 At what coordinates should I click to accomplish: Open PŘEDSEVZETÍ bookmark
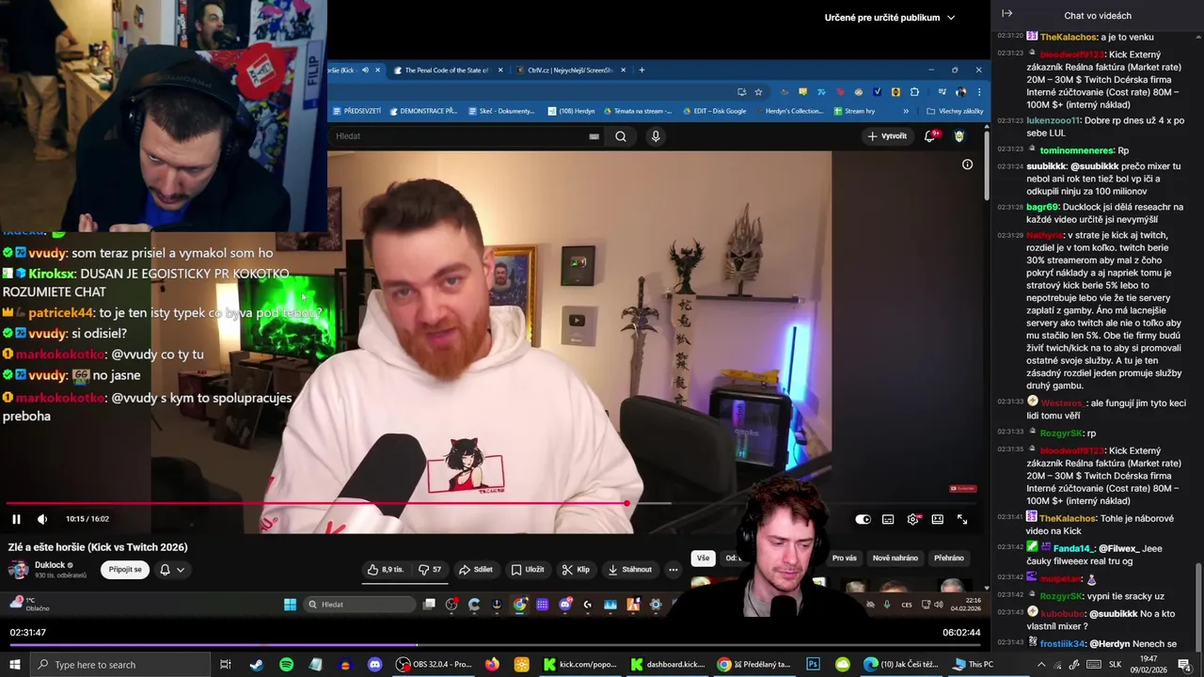[x=357, y=111]
